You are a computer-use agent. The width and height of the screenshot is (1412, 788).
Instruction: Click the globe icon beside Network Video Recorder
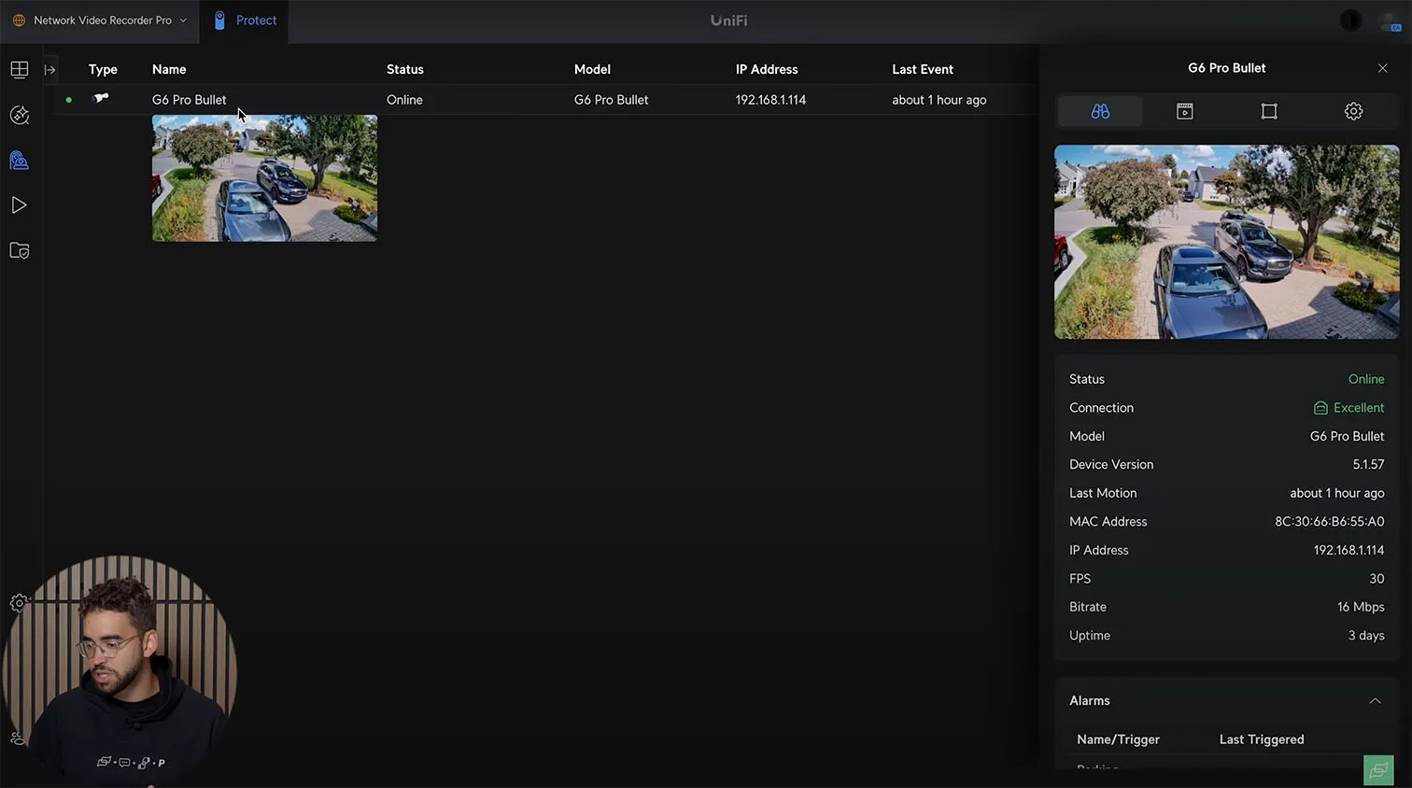tap(19, 21)
